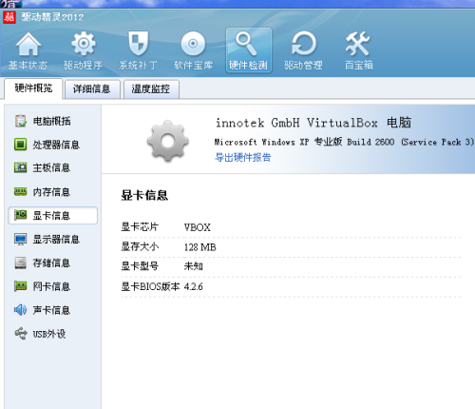Switch to the 详细信息 tab
The image size is (475, 409).
click(x=92, y=89)
